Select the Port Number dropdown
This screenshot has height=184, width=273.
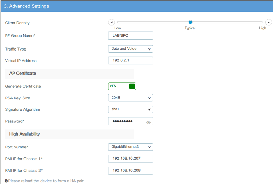click(x=130, y=147)
